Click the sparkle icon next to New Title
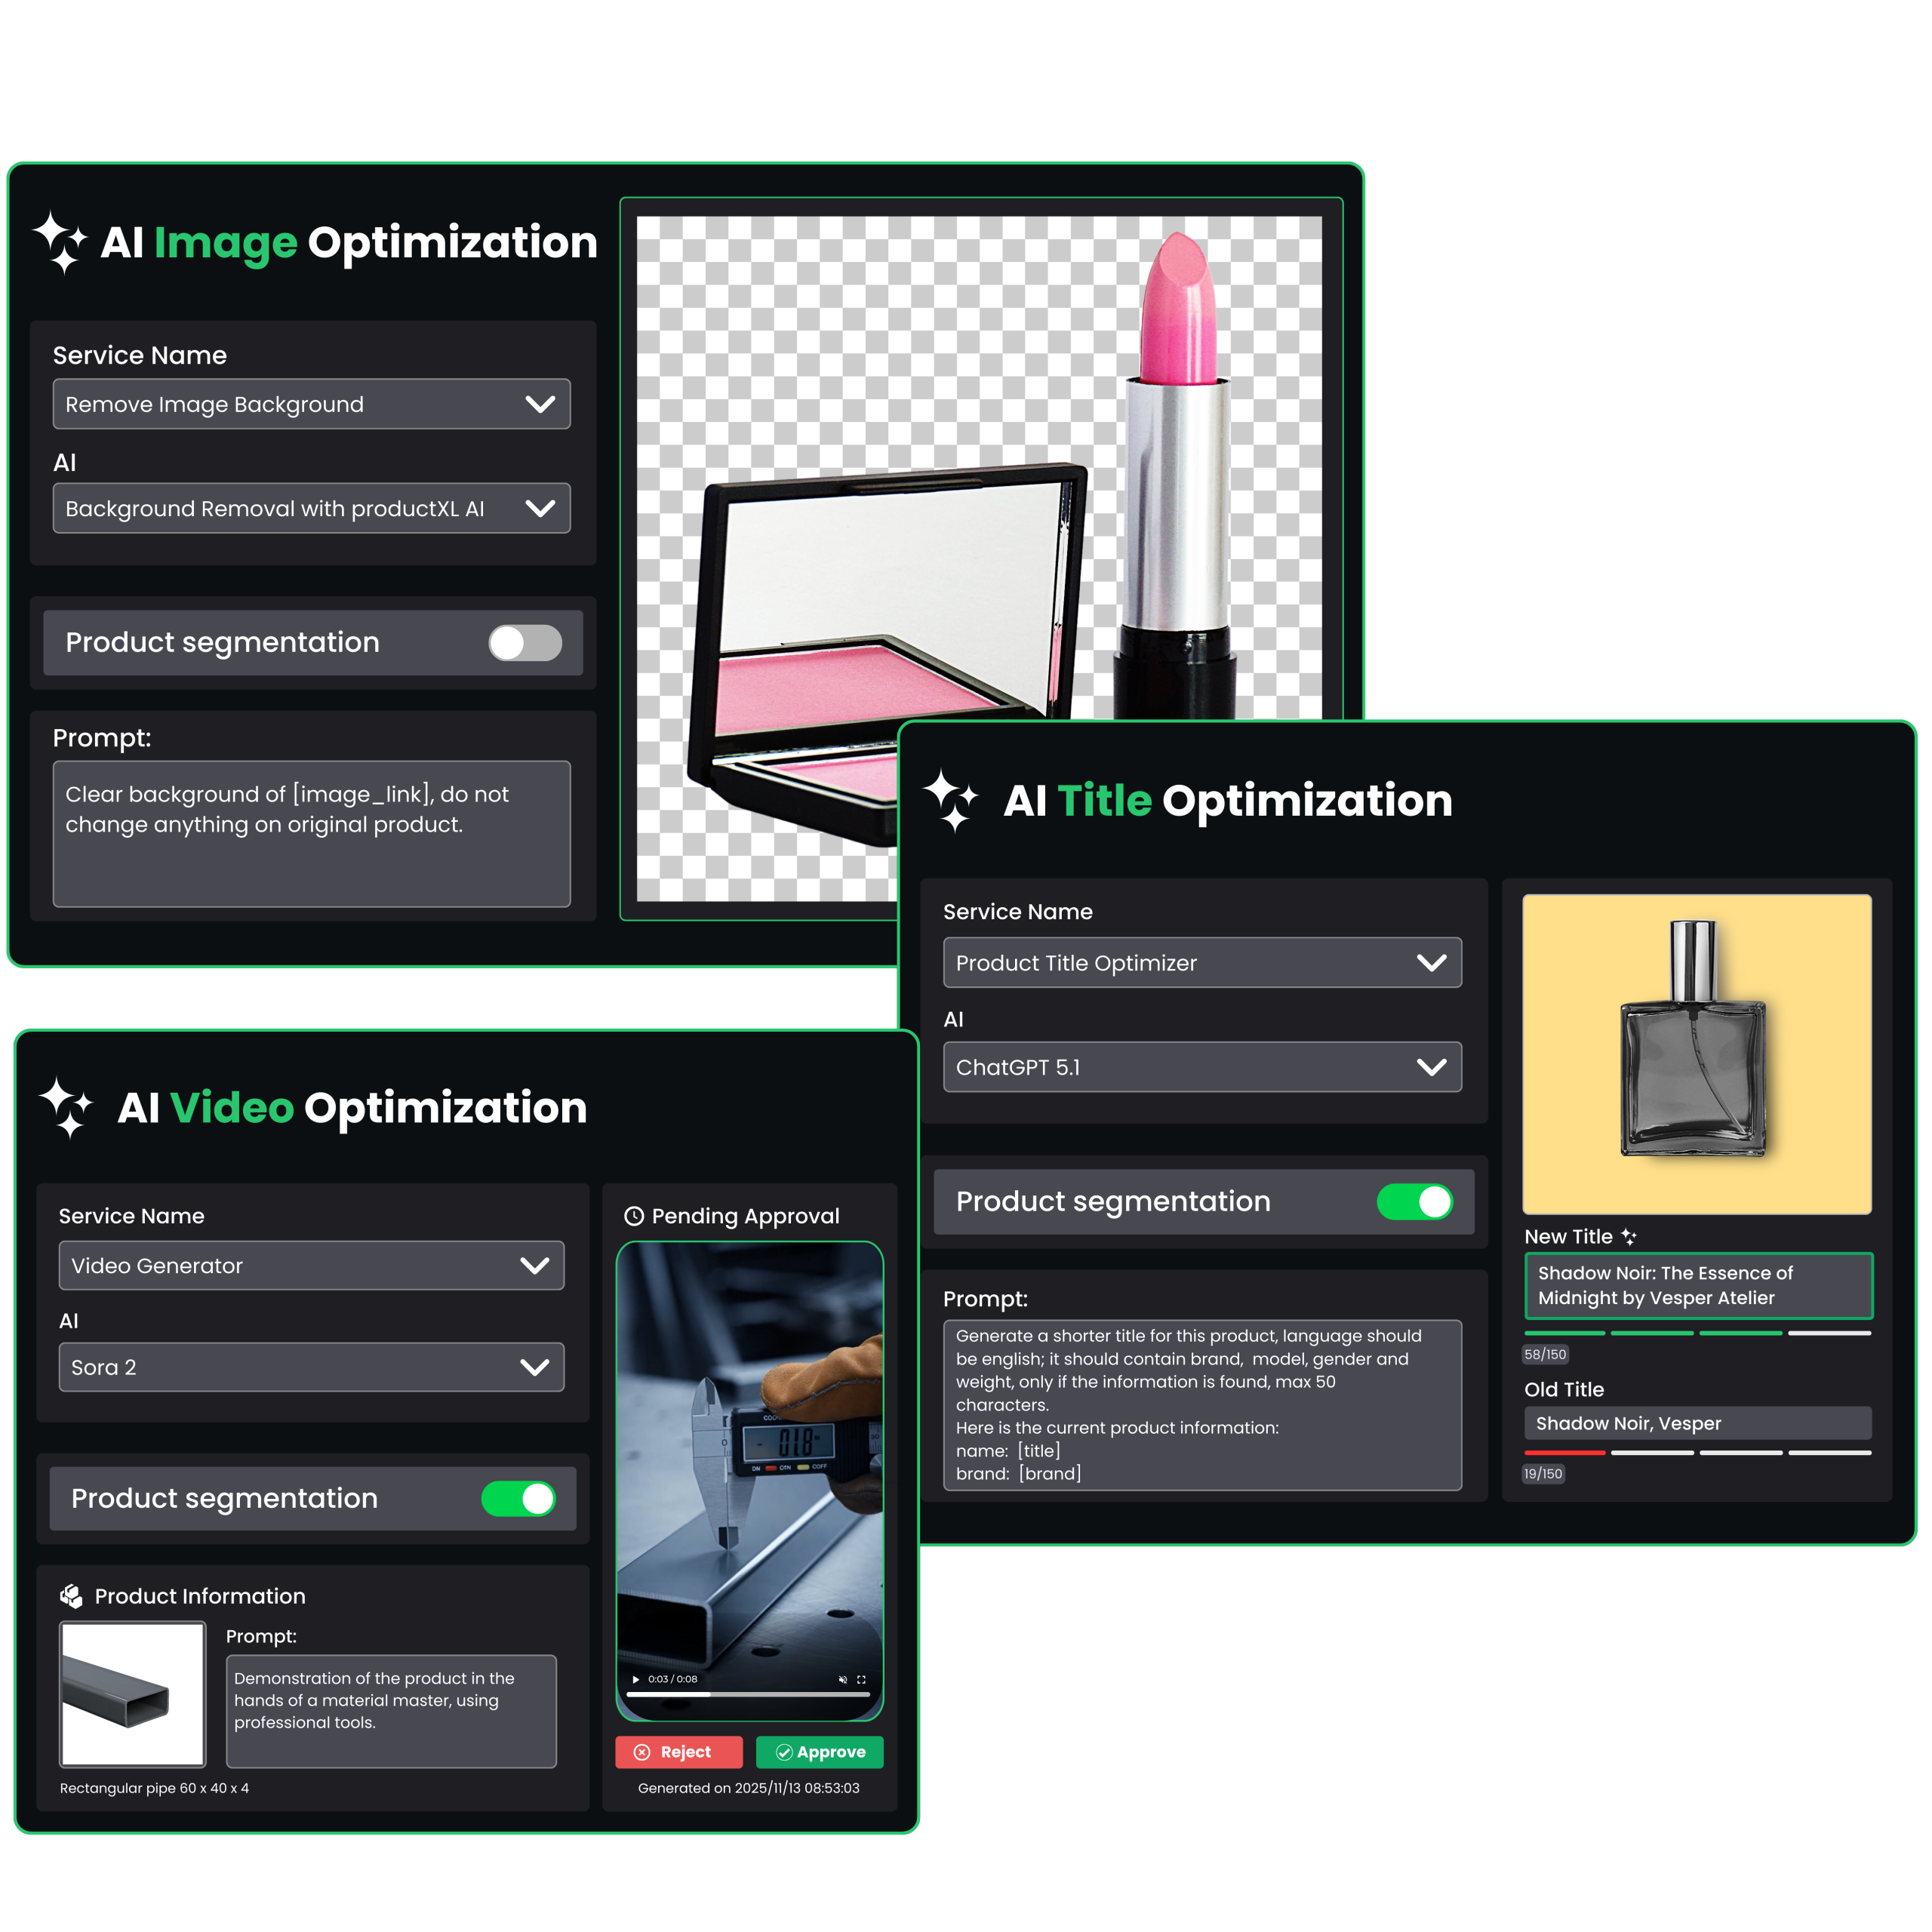 pyautogui.click(x=1629, y=1237)
